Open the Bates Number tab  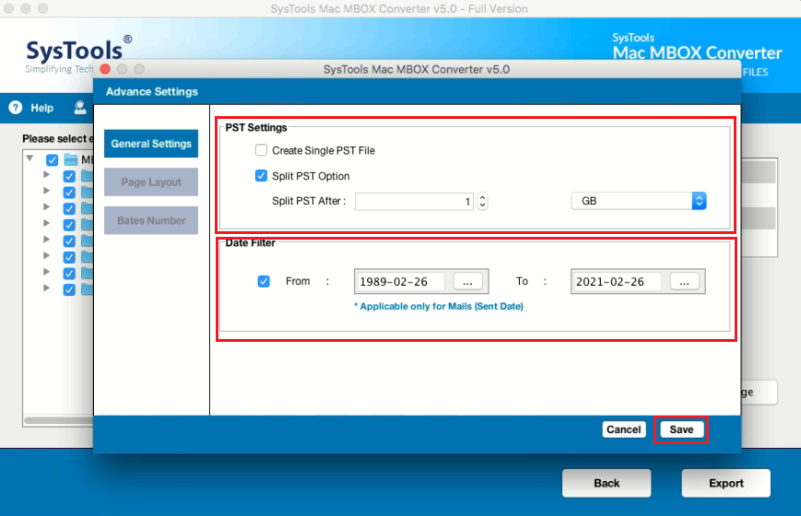tap(151, 220)
